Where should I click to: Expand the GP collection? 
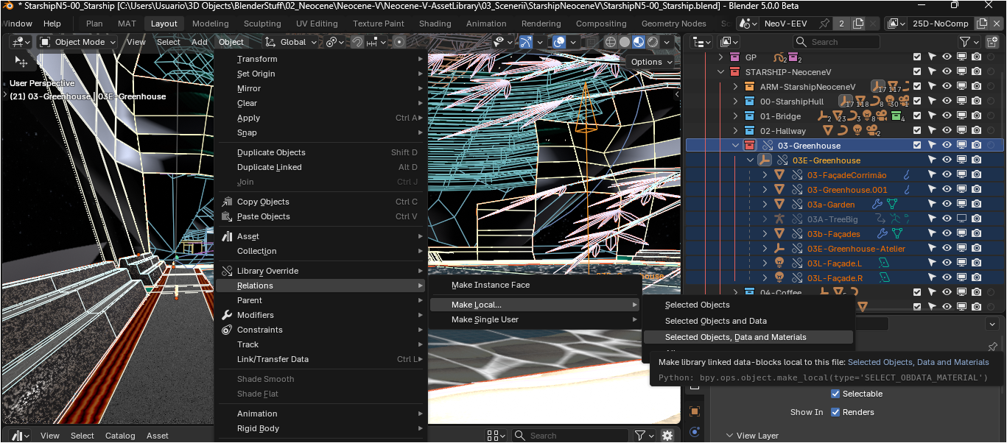721,57
